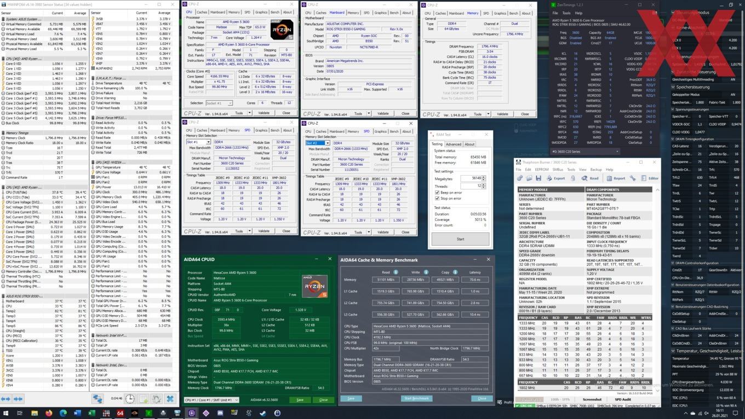Open AIDA64 red 64 taskbar icon

[x=120, y=413]
